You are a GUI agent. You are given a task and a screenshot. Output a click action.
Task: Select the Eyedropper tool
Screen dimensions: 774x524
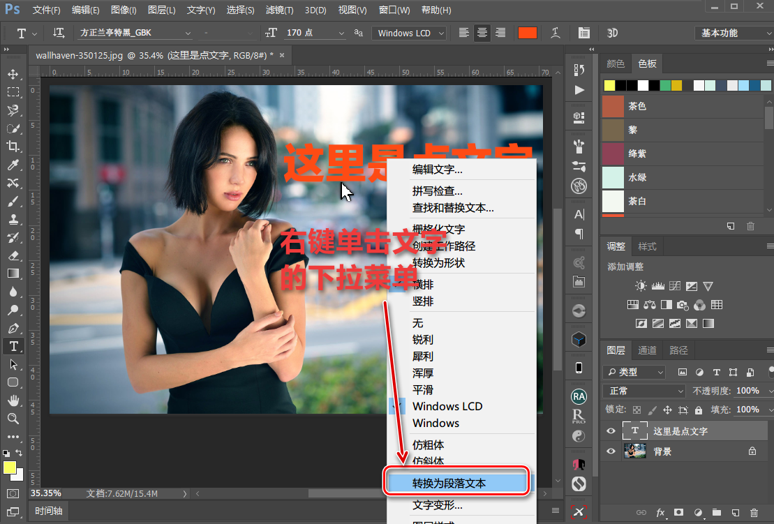point(13,165)
